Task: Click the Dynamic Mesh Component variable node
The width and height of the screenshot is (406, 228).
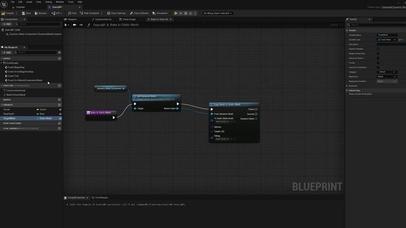Action: [110, 89]
